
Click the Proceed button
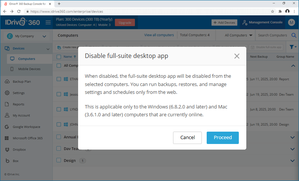pyautogui.click(x=222, y=138)
